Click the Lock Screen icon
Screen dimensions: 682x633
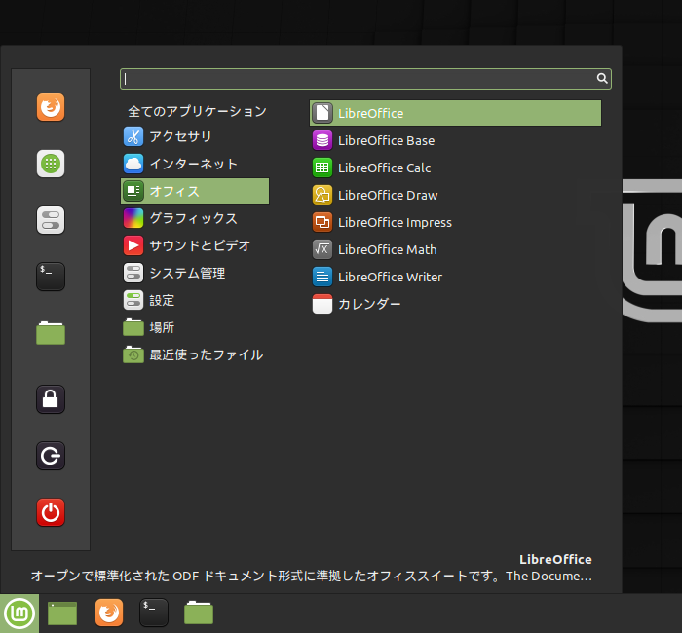pos(51,399)
